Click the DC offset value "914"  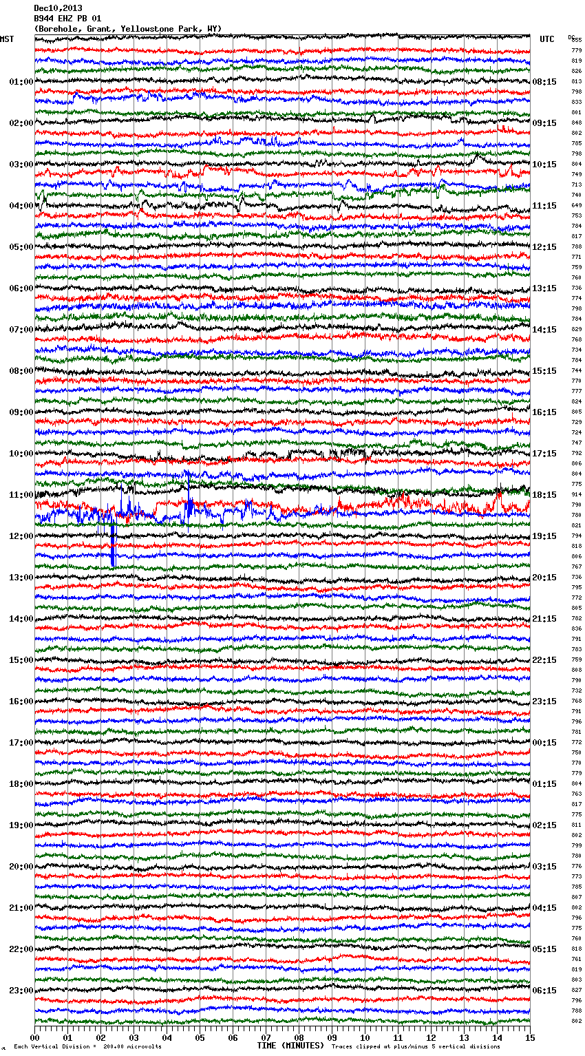tap(577, 495)
